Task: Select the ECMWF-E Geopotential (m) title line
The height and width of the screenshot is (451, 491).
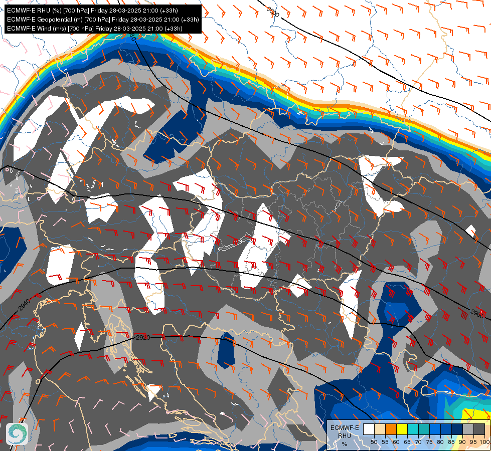Action: click(103, 20)
